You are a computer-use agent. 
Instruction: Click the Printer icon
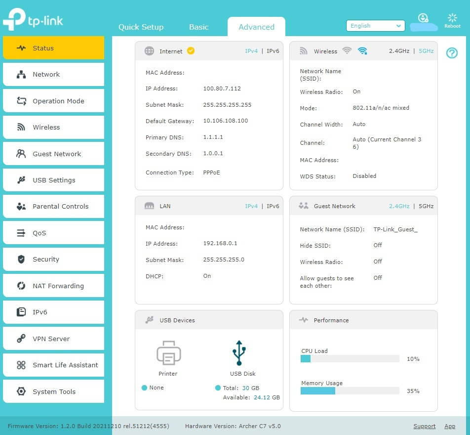tap(168, 352)
